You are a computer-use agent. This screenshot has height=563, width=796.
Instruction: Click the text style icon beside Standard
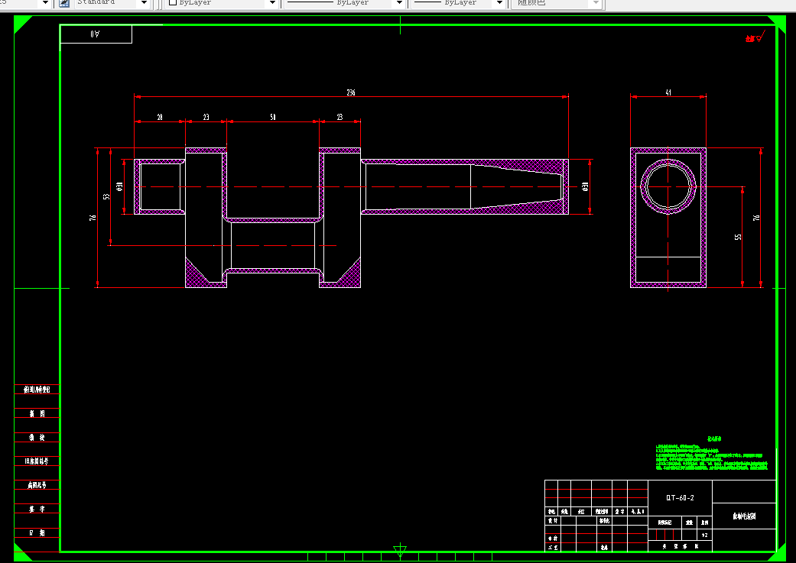64,3
